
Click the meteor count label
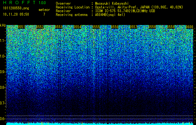pos(44,10)
